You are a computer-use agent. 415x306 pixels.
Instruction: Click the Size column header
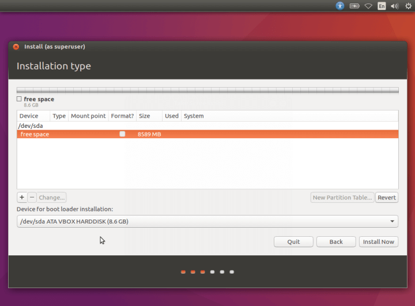pos(145,116)
